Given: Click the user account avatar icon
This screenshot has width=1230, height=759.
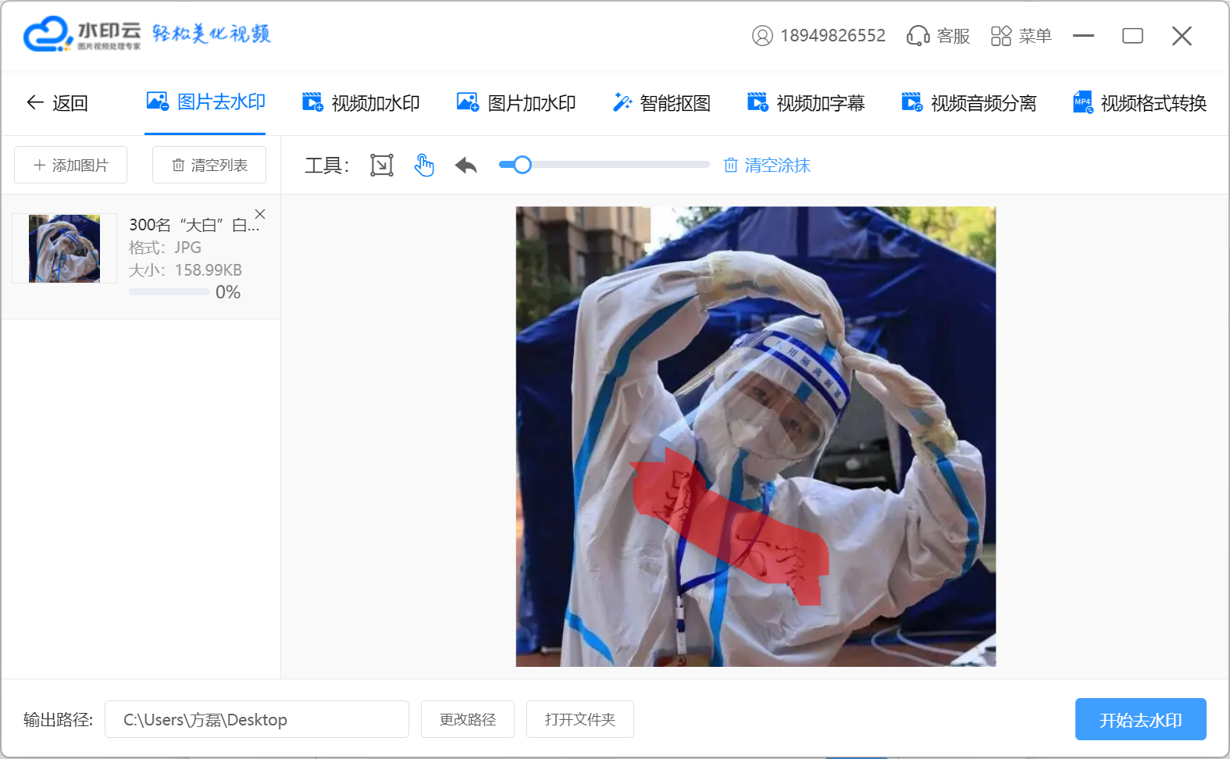Looking at the screenshot, I should tap(762, 36).
